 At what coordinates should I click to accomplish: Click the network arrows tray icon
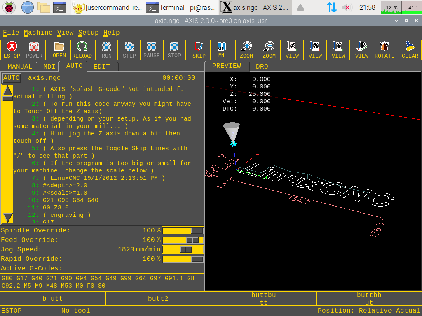pos(331,7)
